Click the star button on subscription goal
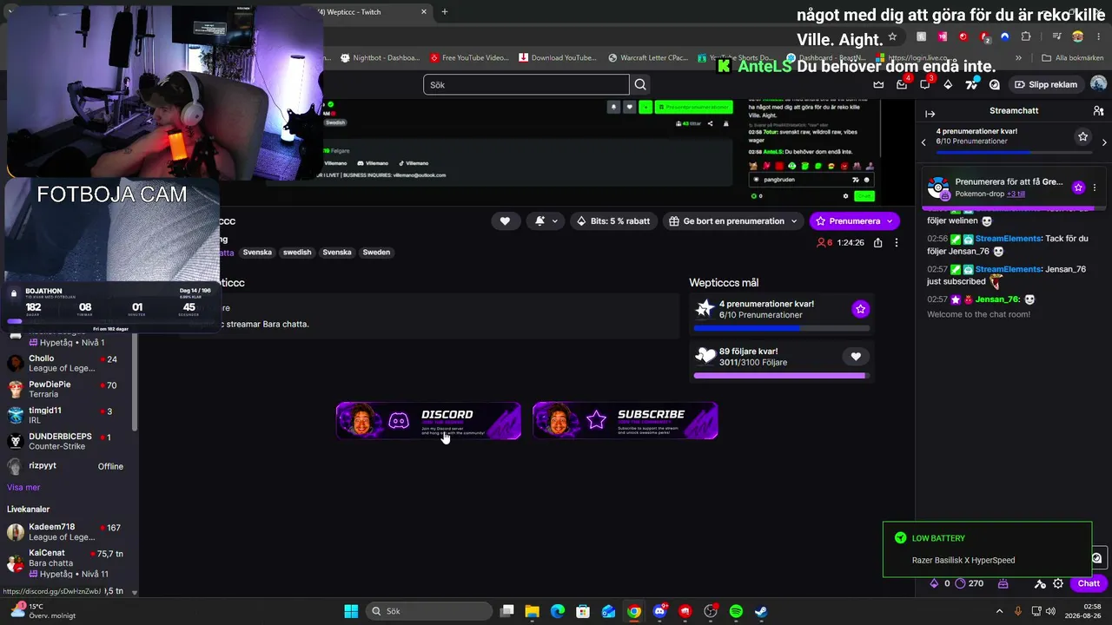1112x625 pixels. pyautogui.click(x=860, y=309)
